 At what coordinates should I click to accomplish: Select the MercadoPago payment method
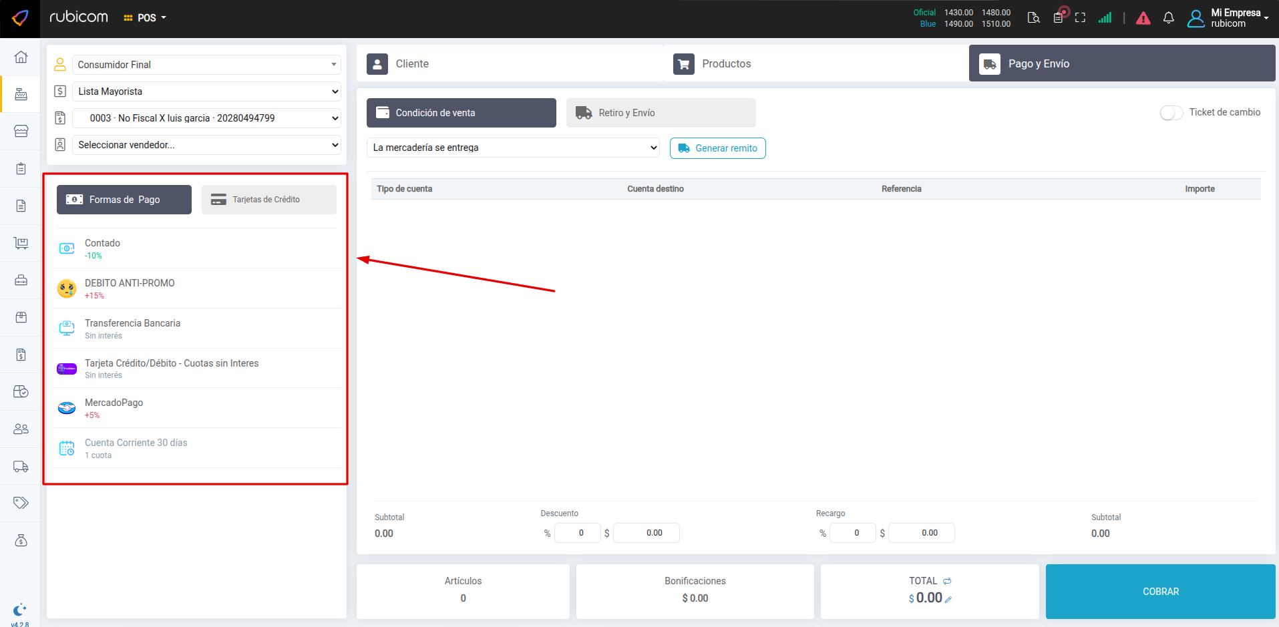pyautogui.click(x=114, y=403)
